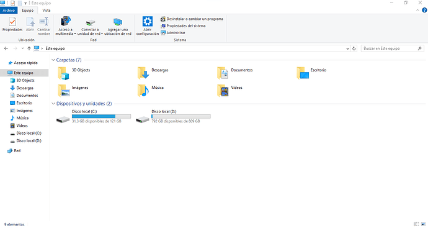Open Documentos in the sidebar

point(24,96)
